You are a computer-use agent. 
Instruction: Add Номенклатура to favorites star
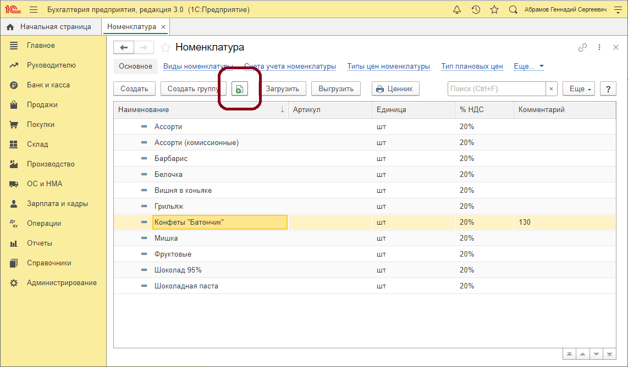[x=165, y=48]
